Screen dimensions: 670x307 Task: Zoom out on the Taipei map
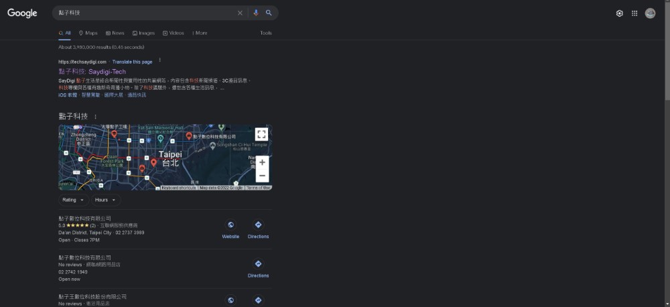coord(262,176)
